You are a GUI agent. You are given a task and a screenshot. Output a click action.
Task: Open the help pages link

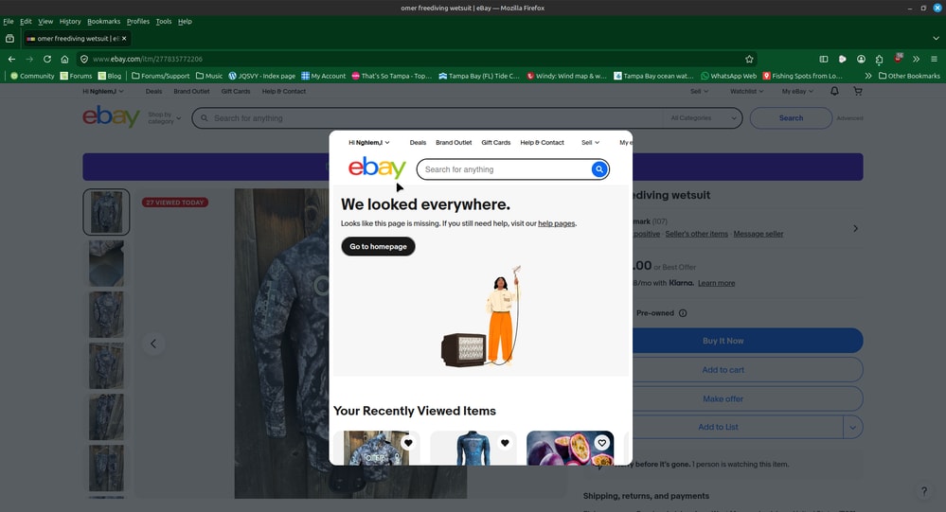coord(556,223)
